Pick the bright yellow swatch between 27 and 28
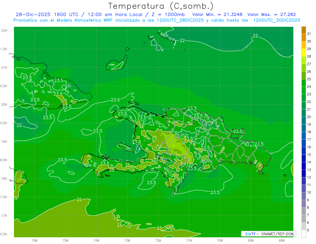Viewport: 316px width, 244px height. (x=304, y=60)
